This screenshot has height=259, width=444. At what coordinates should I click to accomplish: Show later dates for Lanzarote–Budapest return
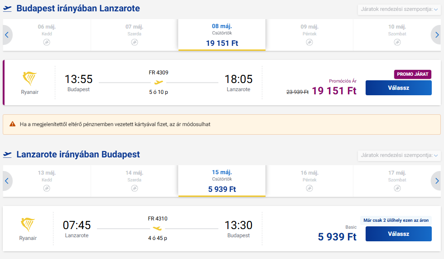[436, 181]
